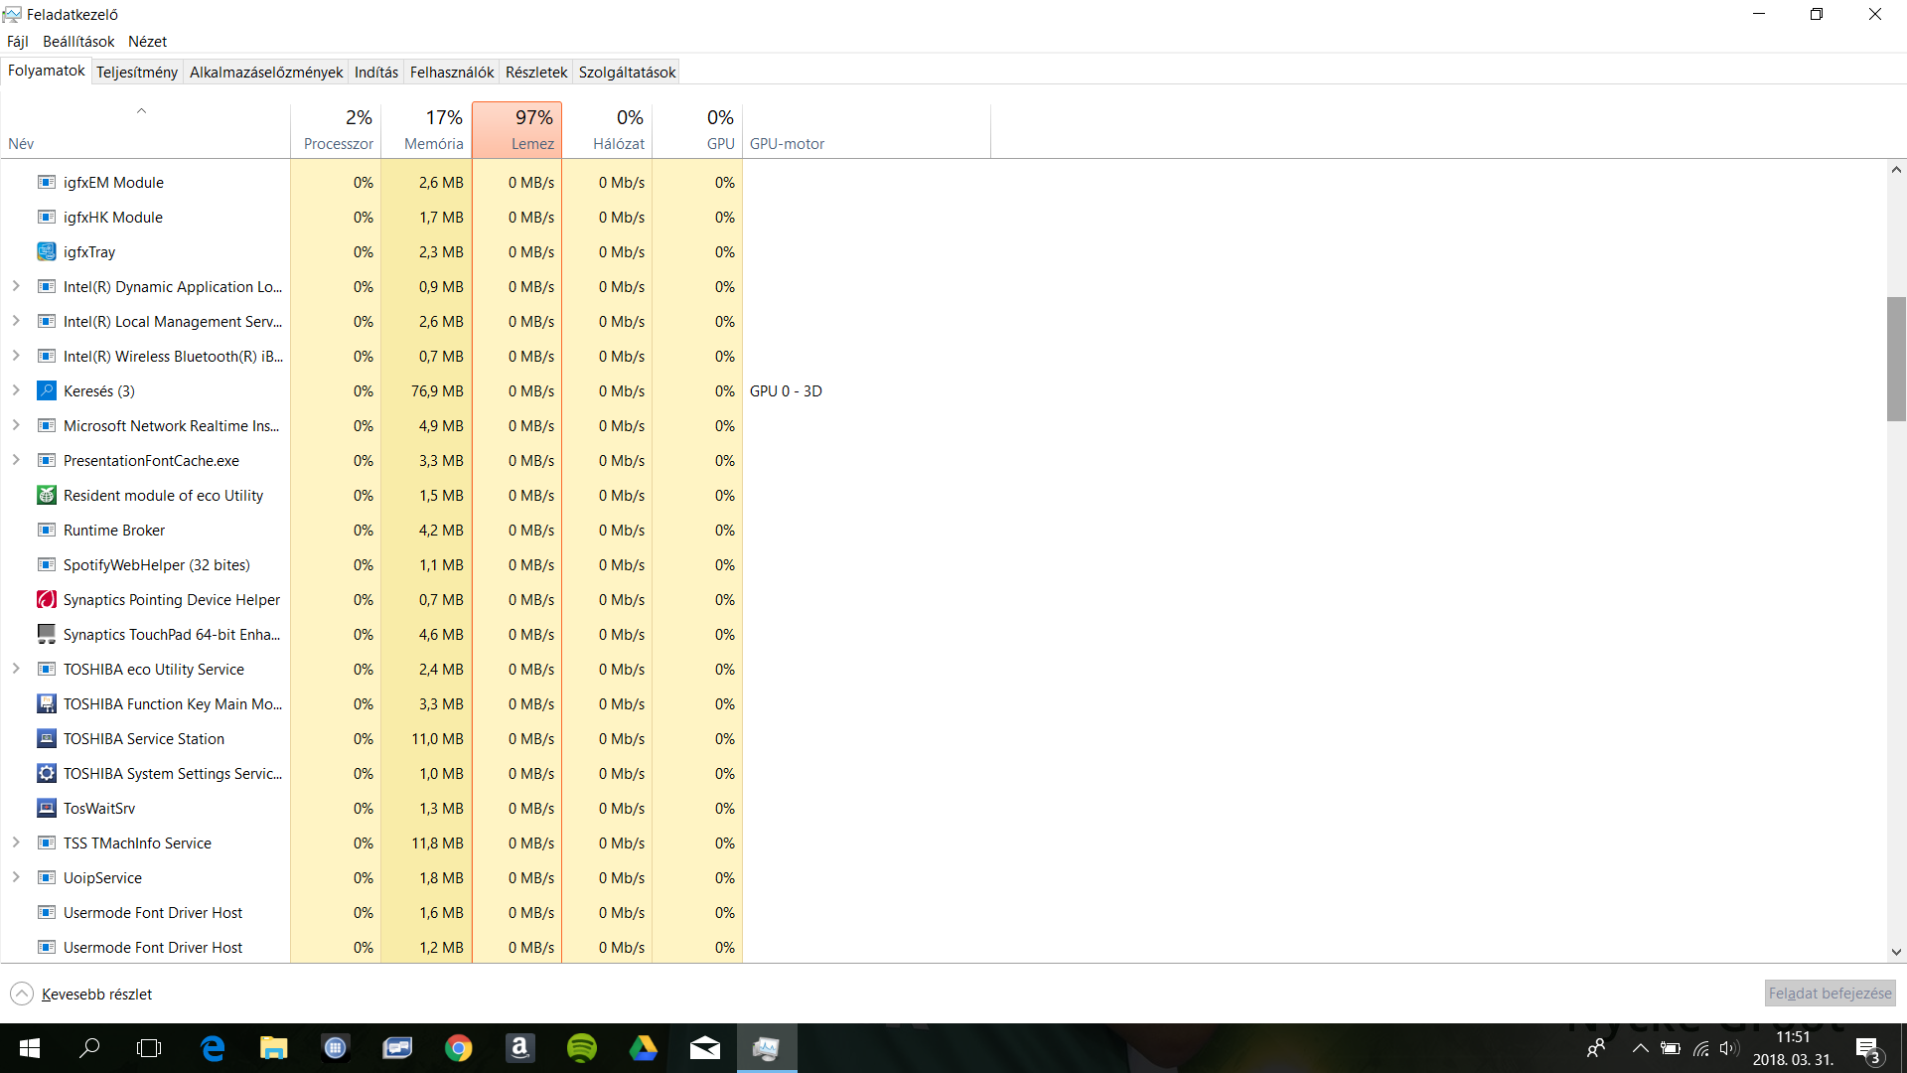The height and width of the screenshot is (1073, 1907).
Task: Click the SpotifyWebHelper process icon
Action: pyautogui.click(x=47, y=564)
